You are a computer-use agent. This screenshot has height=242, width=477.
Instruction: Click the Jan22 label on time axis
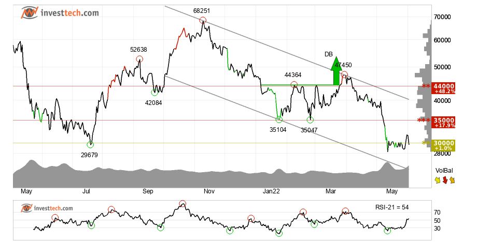[270, 191]
